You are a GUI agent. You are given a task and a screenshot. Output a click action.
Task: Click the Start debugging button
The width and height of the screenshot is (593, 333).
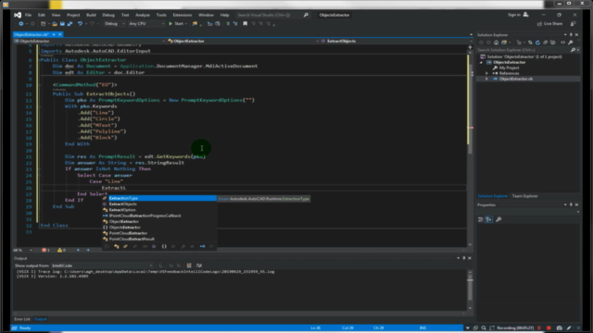pos(176,24)
